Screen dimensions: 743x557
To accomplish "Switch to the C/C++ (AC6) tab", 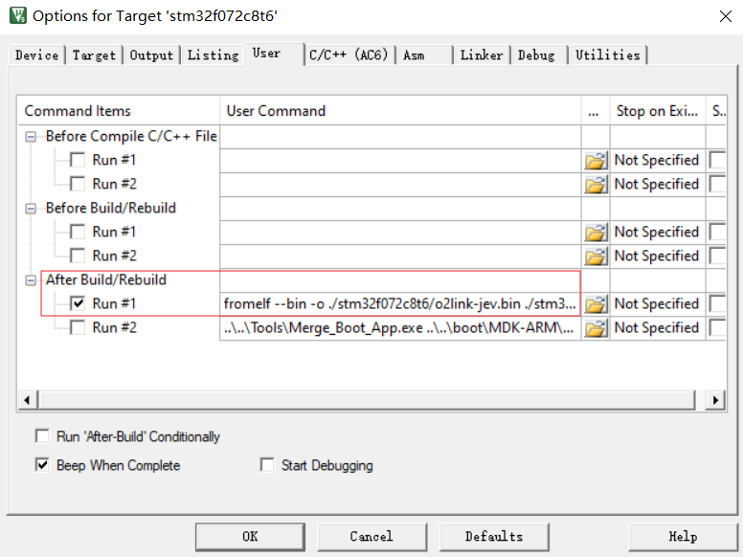I will pyautogui.click(x=349, y=55).
